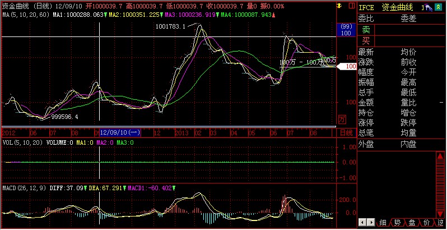Click the MA2:1000351.225 value

tap(134, 14)
